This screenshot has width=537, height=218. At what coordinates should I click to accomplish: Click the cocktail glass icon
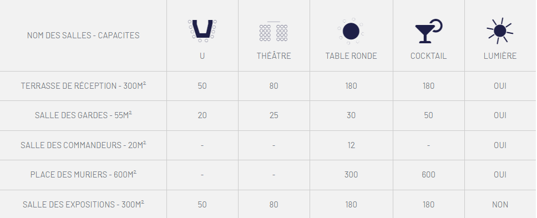coord(428,31)
